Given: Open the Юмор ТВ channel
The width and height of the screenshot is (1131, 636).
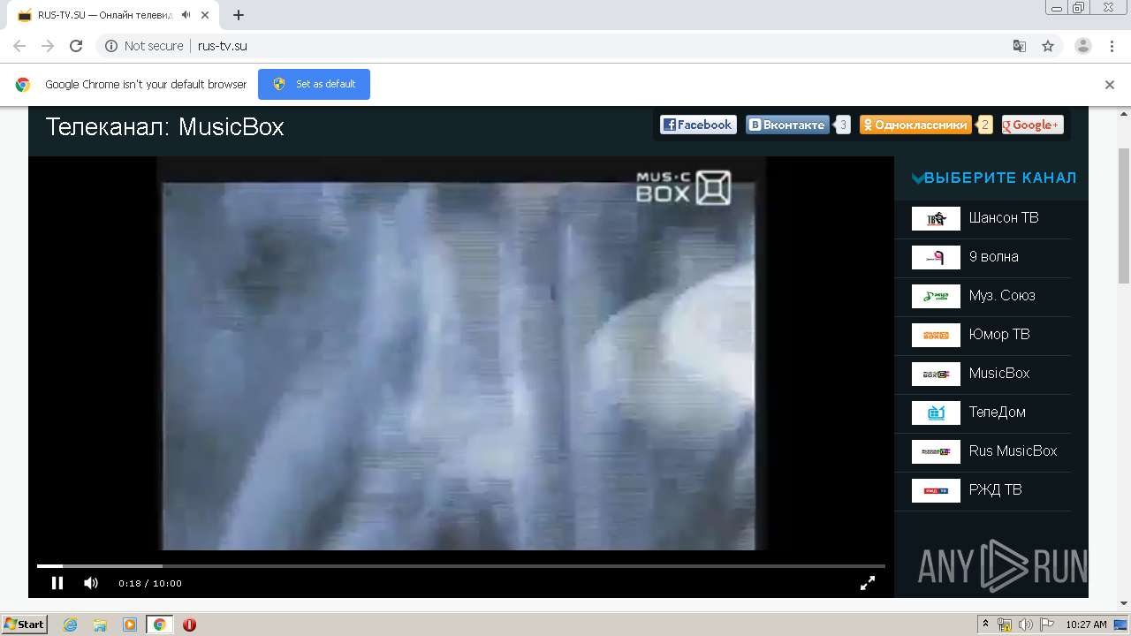Looking at the screenshot, I should pyautogui.click(x=999, y=335).
